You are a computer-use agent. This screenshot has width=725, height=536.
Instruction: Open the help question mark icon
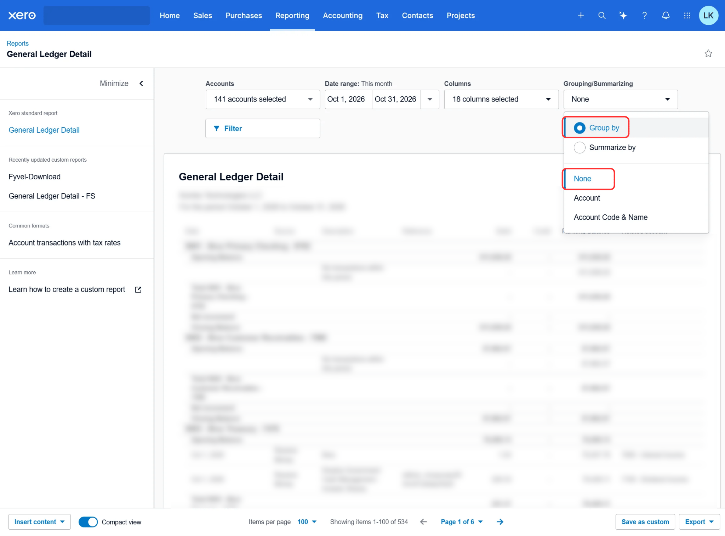tap(644, 16)
